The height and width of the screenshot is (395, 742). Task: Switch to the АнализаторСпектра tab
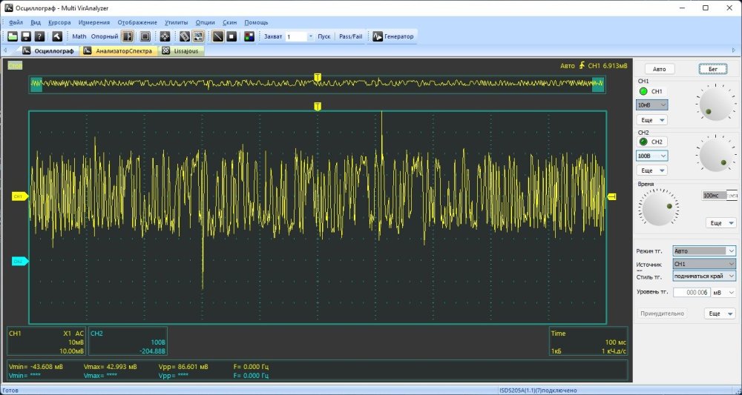point(119,51)
